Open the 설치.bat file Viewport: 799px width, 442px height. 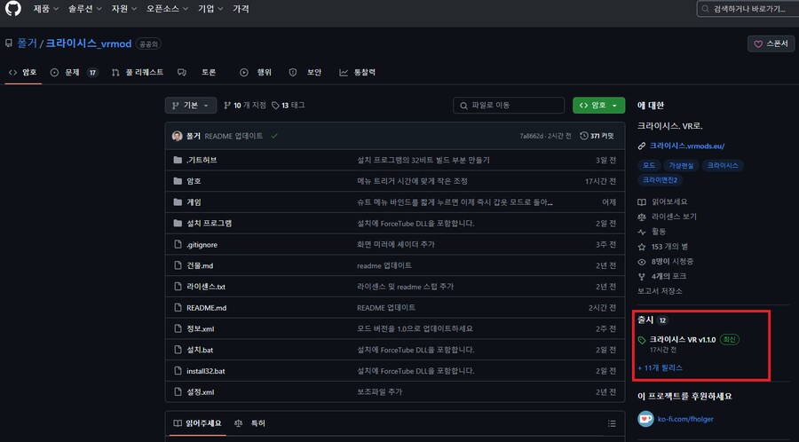tap(200, 350)
